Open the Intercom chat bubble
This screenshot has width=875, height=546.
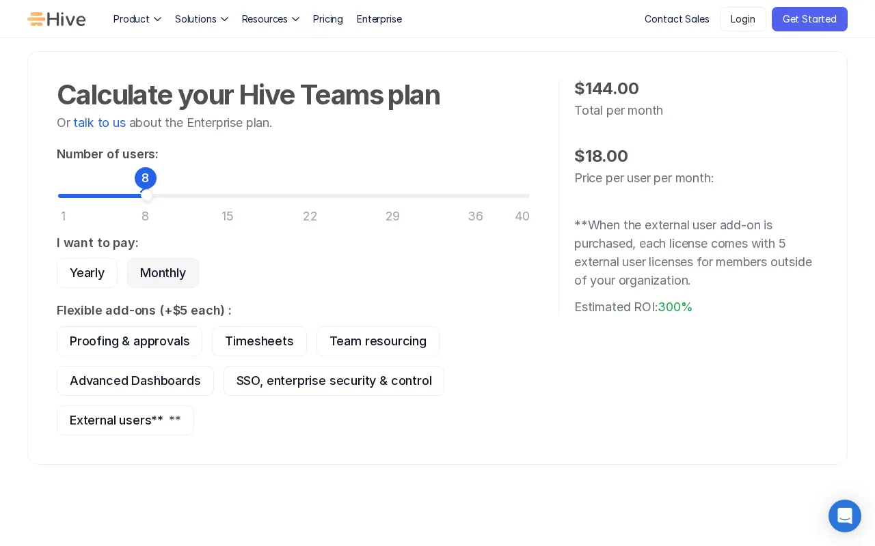[845, 516]
